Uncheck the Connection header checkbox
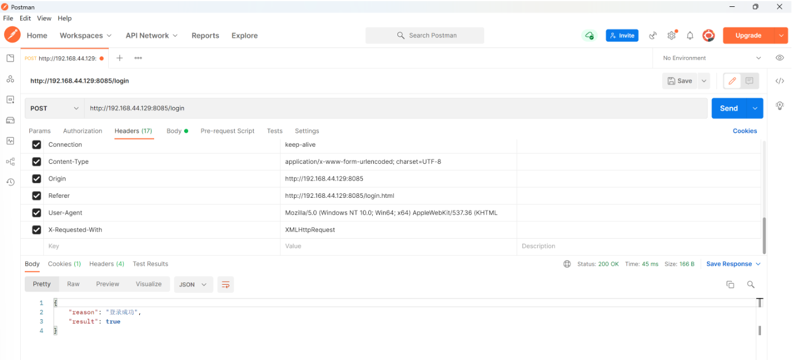This screenshot has width=792, height=360. click(x=37, y=145)
